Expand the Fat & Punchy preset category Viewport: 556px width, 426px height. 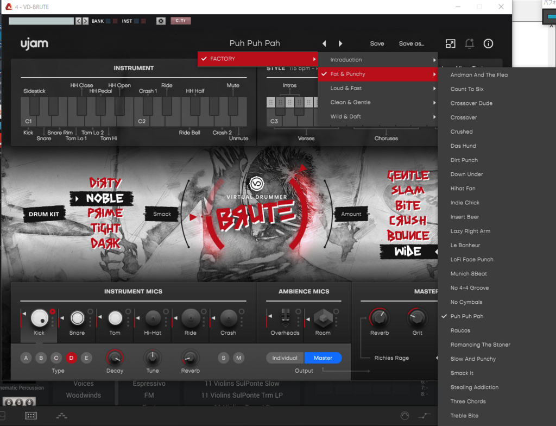click(378, 74)
